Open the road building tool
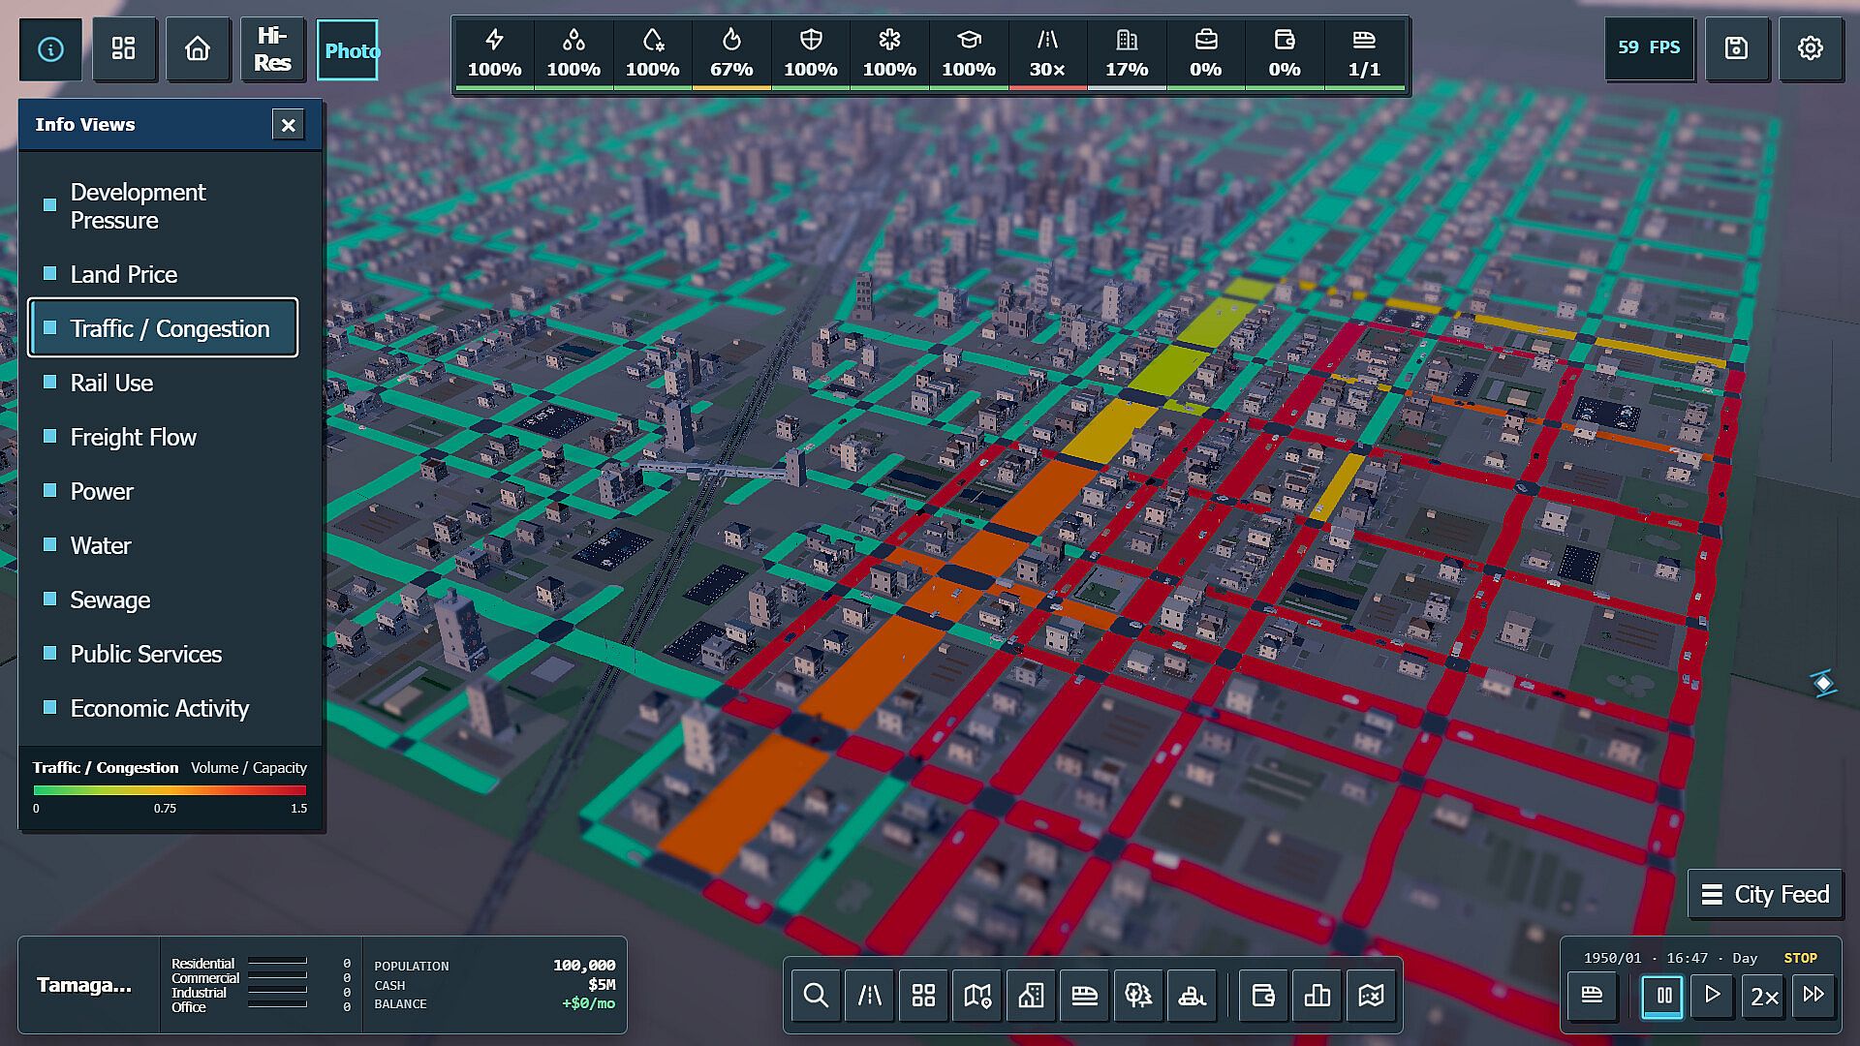The width and height of the screenshot is (1860, 1046). (x=869, y=996)
